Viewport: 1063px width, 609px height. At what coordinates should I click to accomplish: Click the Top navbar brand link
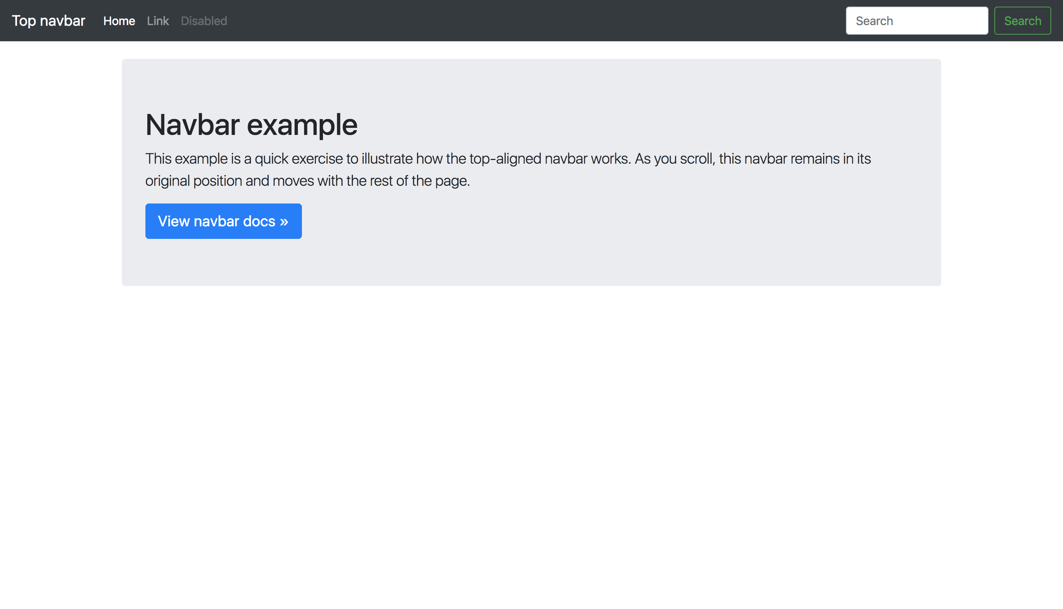point(48,21)
